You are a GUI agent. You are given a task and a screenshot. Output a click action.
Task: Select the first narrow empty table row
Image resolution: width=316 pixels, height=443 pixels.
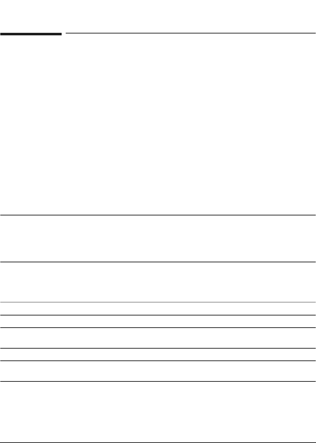[x=158, y=309]
